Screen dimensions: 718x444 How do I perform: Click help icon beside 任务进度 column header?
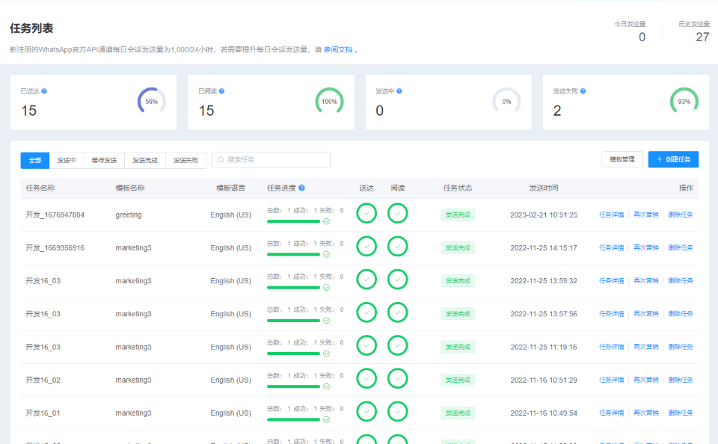301,188
